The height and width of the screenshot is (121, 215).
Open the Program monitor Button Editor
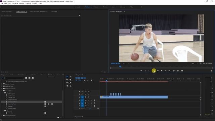(x=211, y=71)
